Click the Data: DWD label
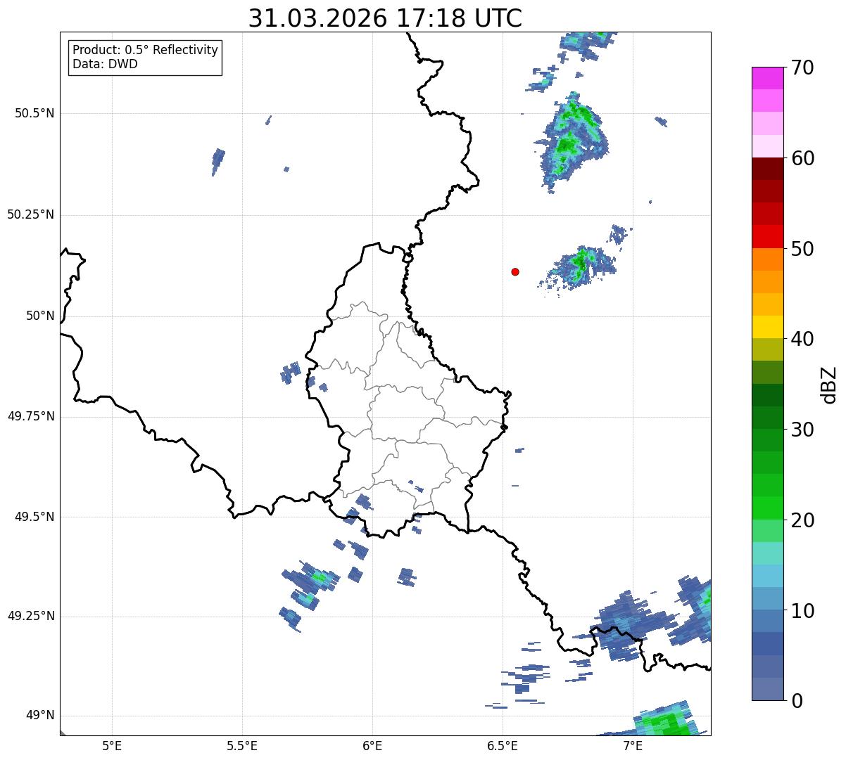 [x=106, y=64]
